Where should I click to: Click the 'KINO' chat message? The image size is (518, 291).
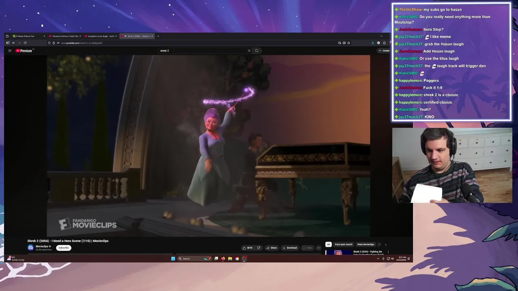click(429, 117)
